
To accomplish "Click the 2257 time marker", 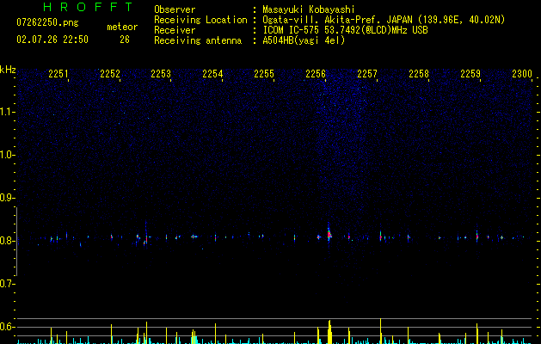I will pyautogui.click(x=367, y=74).
